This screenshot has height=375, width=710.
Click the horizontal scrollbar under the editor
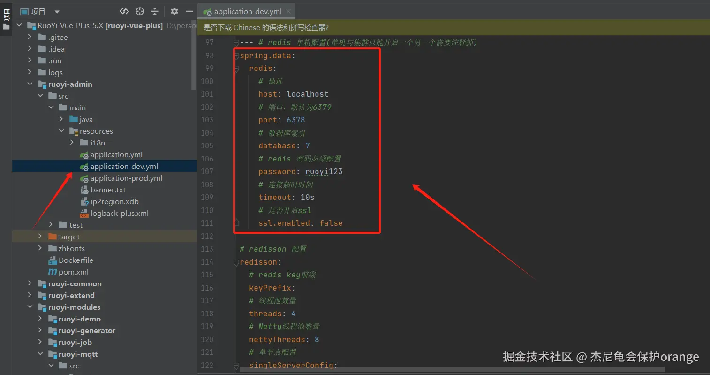pos(453,370)
